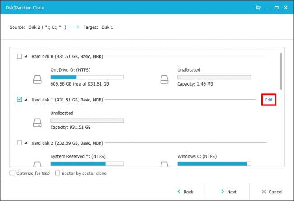This screenshot has width=294, height=201.
Task: Click the Windows C: partition drive icon
Action: pyautogui.click(x=165, y=164)
